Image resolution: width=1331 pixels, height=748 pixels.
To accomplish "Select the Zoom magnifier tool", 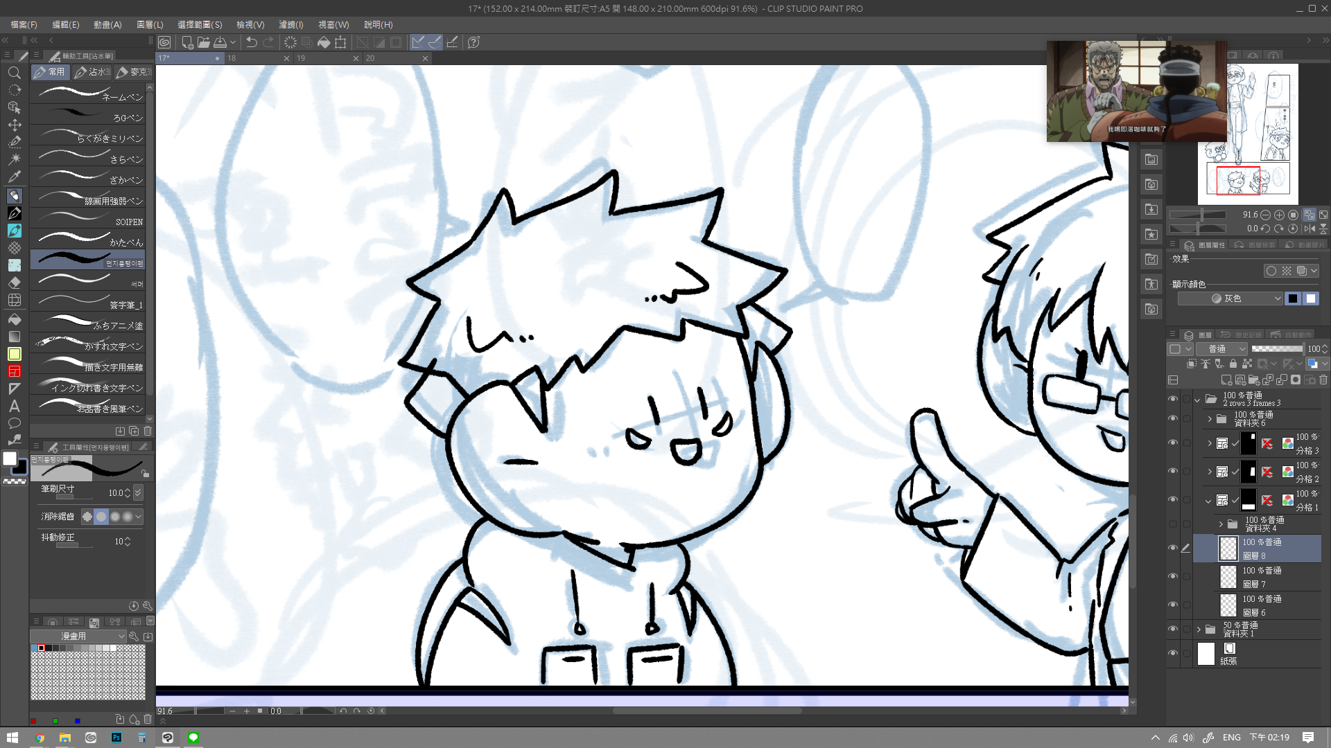I will pyautogui.click(x=14, y=73).
